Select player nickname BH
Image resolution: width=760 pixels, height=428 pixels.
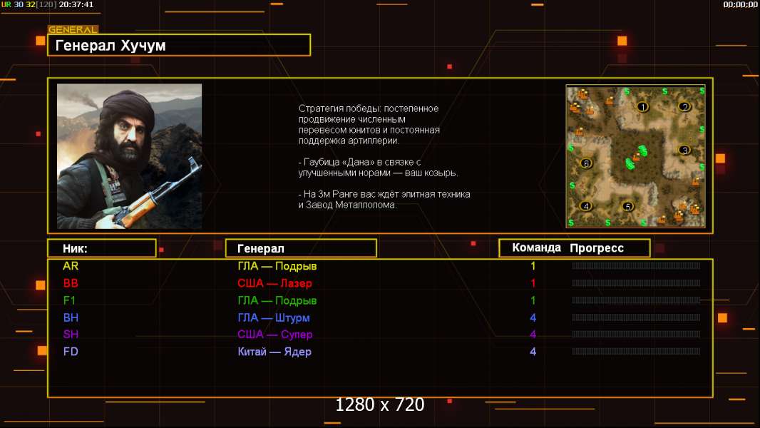tap(71, 317)
